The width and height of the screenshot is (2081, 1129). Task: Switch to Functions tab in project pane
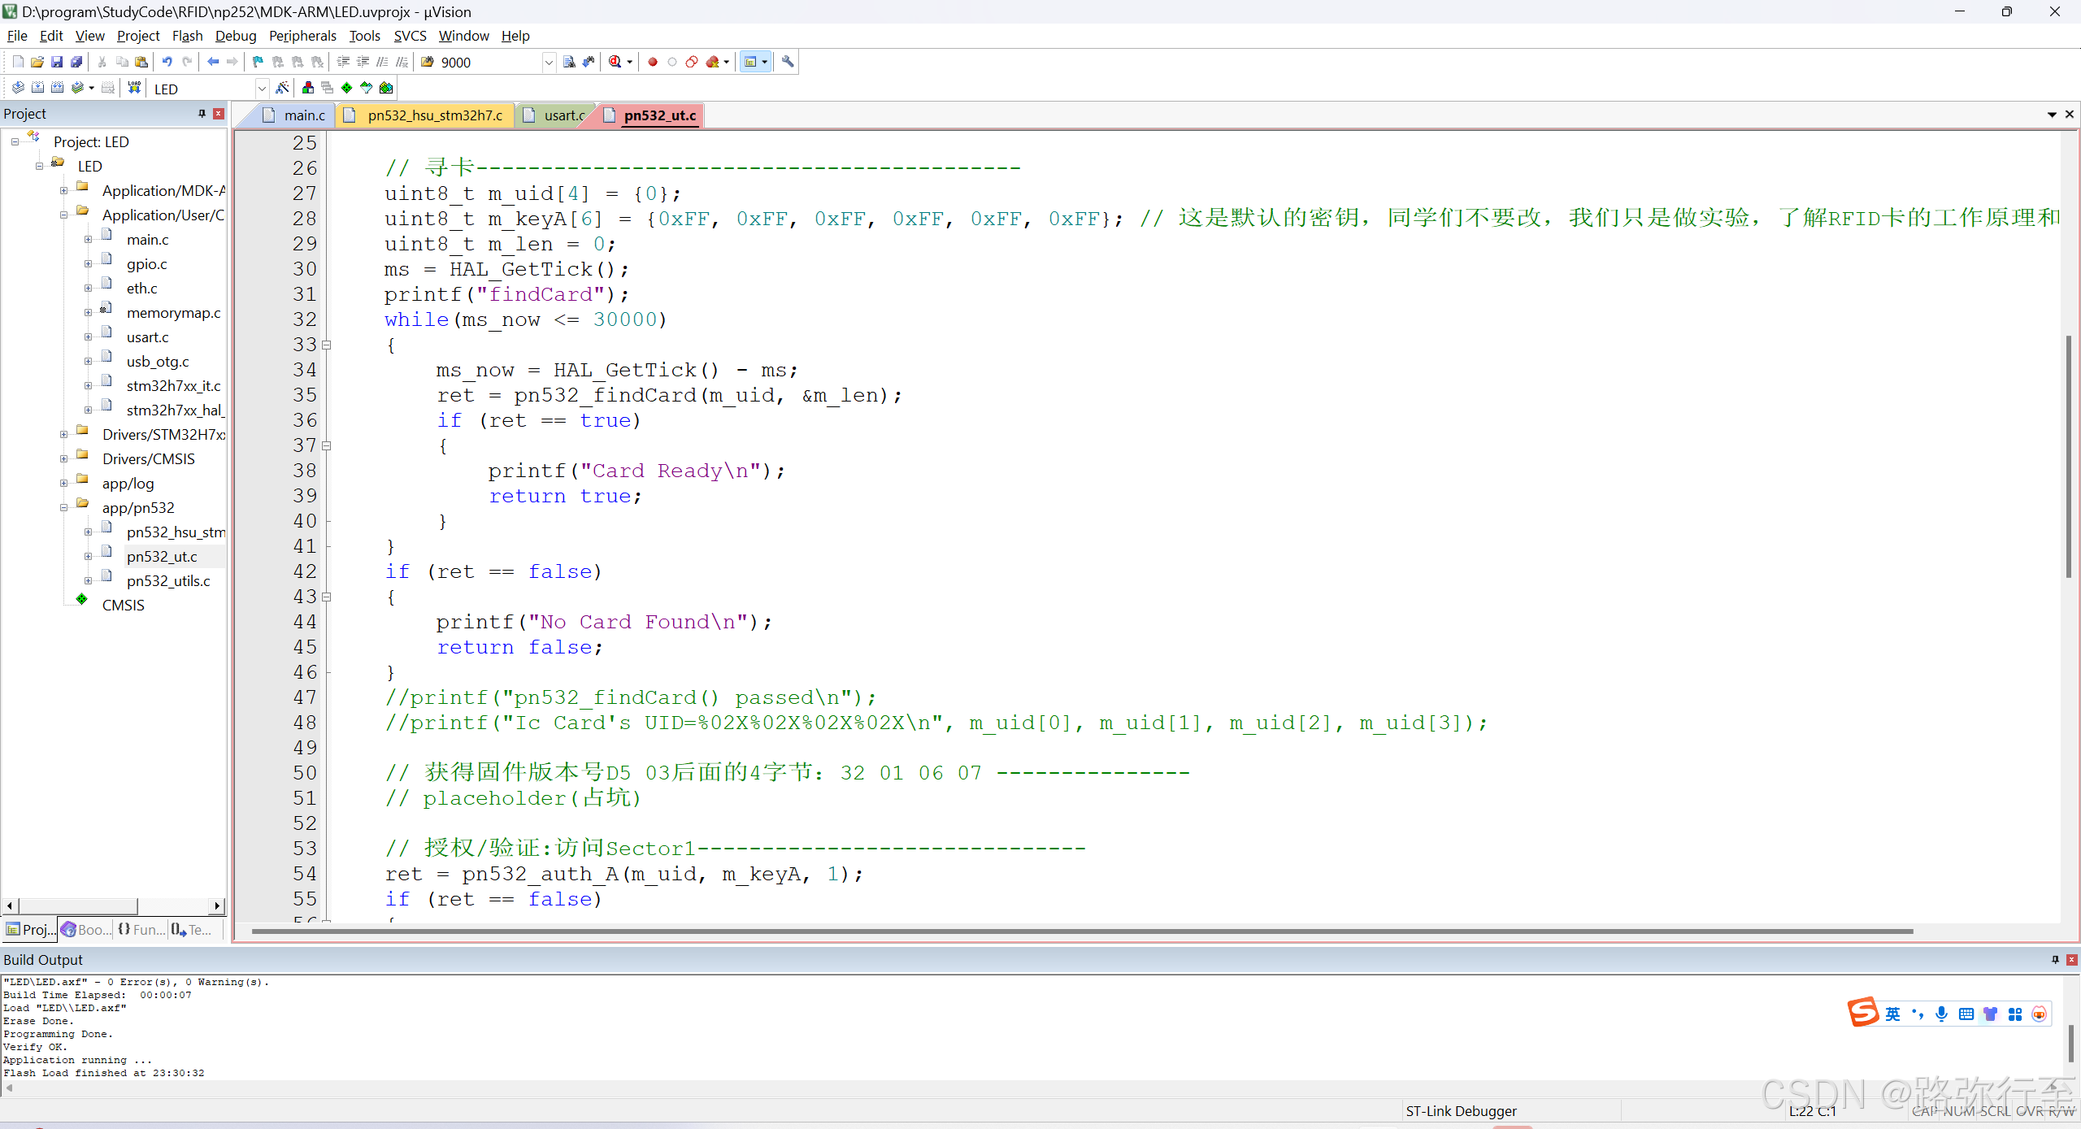(141, 929)
